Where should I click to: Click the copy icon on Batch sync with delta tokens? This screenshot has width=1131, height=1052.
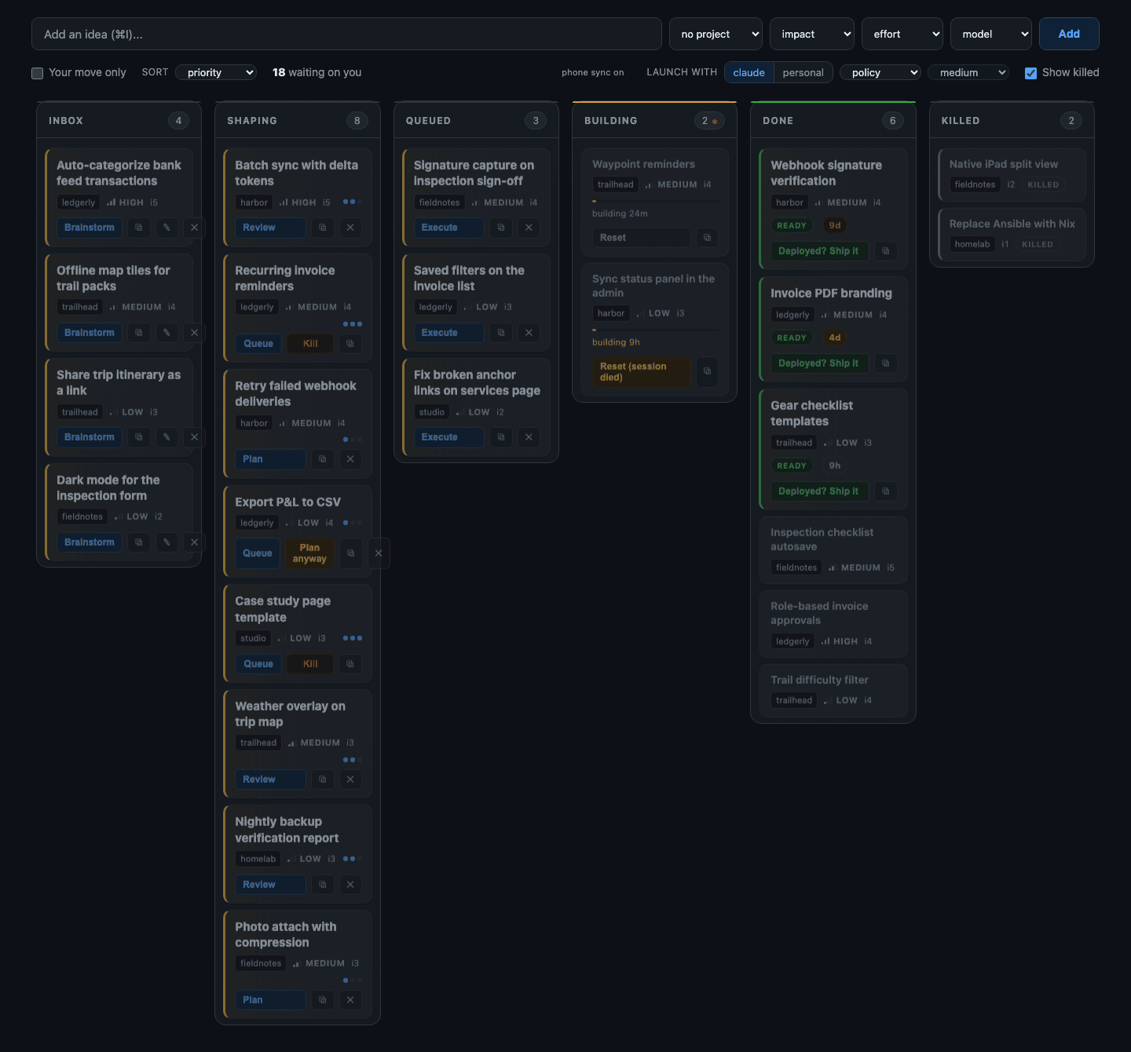(x=323, y=228)
